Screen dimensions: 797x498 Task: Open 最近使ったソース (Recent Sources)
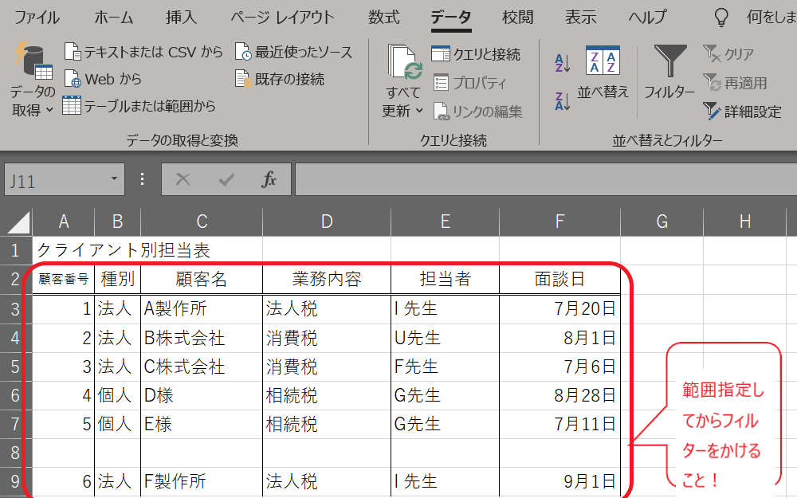244,53
